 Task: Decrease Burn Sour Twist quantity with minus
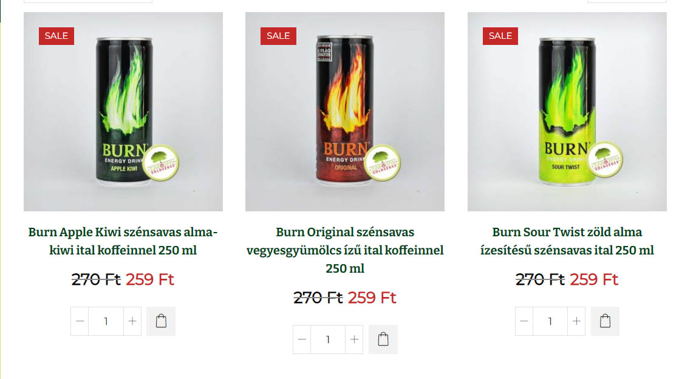(x=524, y=321)
